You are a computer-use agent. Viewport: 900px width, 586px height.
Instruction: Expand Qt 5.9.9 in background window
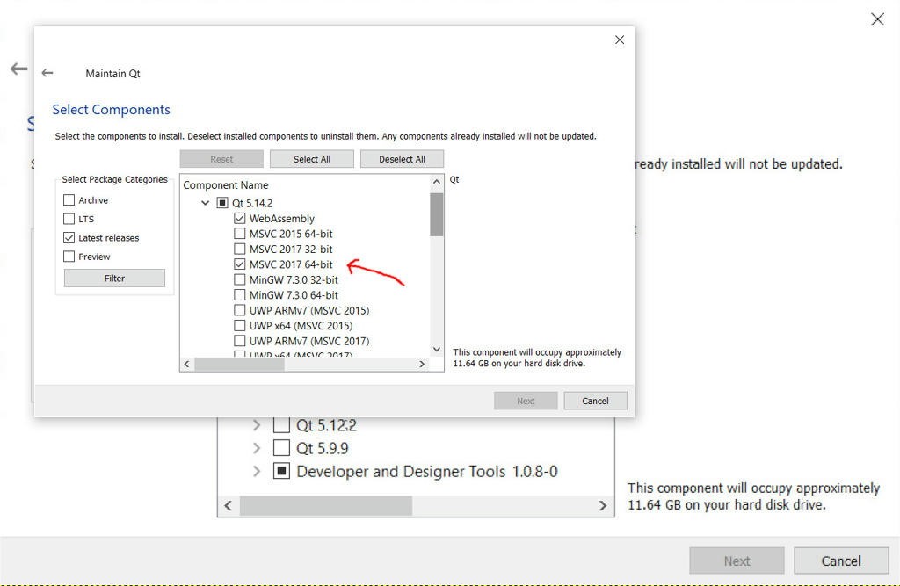tap(257, 448)
